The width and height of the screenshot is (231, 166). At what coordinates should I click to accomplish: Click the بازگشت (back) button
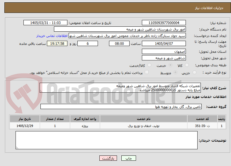(108, 158)
